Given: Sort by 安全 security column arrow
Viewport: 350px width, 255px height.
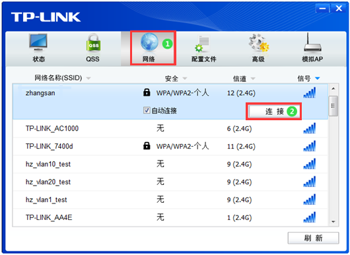Looking at the screenshot, I should pyautogui.click(x=185, y=79).
